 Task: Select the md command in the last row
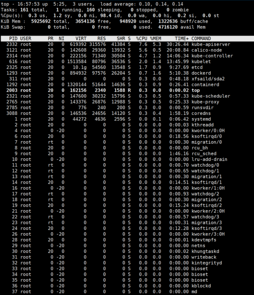194,292
